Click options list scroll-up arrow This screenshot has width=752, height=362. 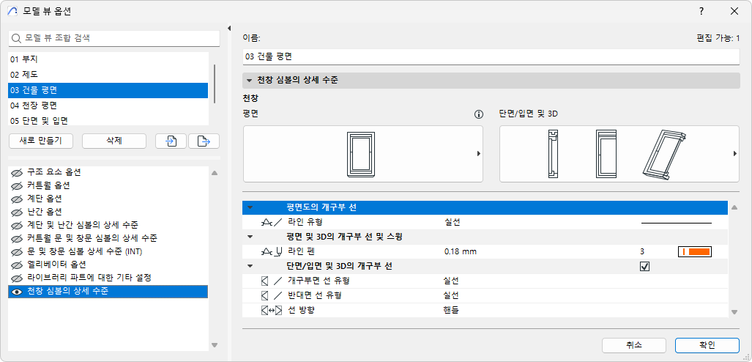pyautogui.click(x=215, y=173)
